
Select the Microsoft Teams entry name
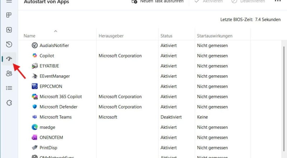click(x=56, y=117)
